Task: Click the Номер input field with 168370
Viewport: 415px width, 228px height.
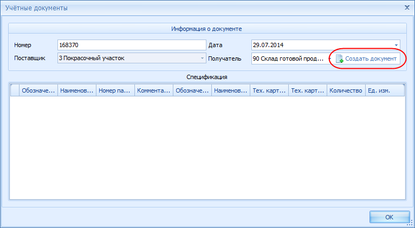Action: (131, 45)
